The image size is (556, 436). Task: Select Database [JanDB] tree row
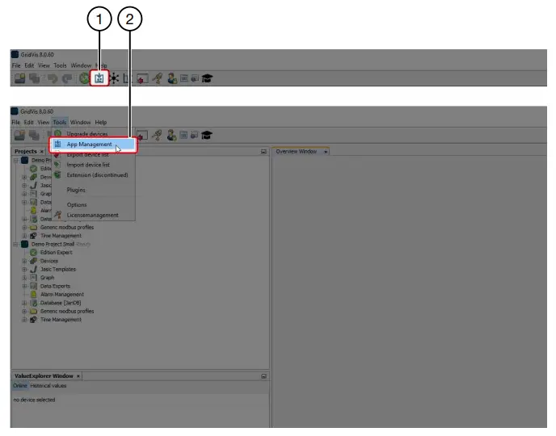(x=61, y=303)
